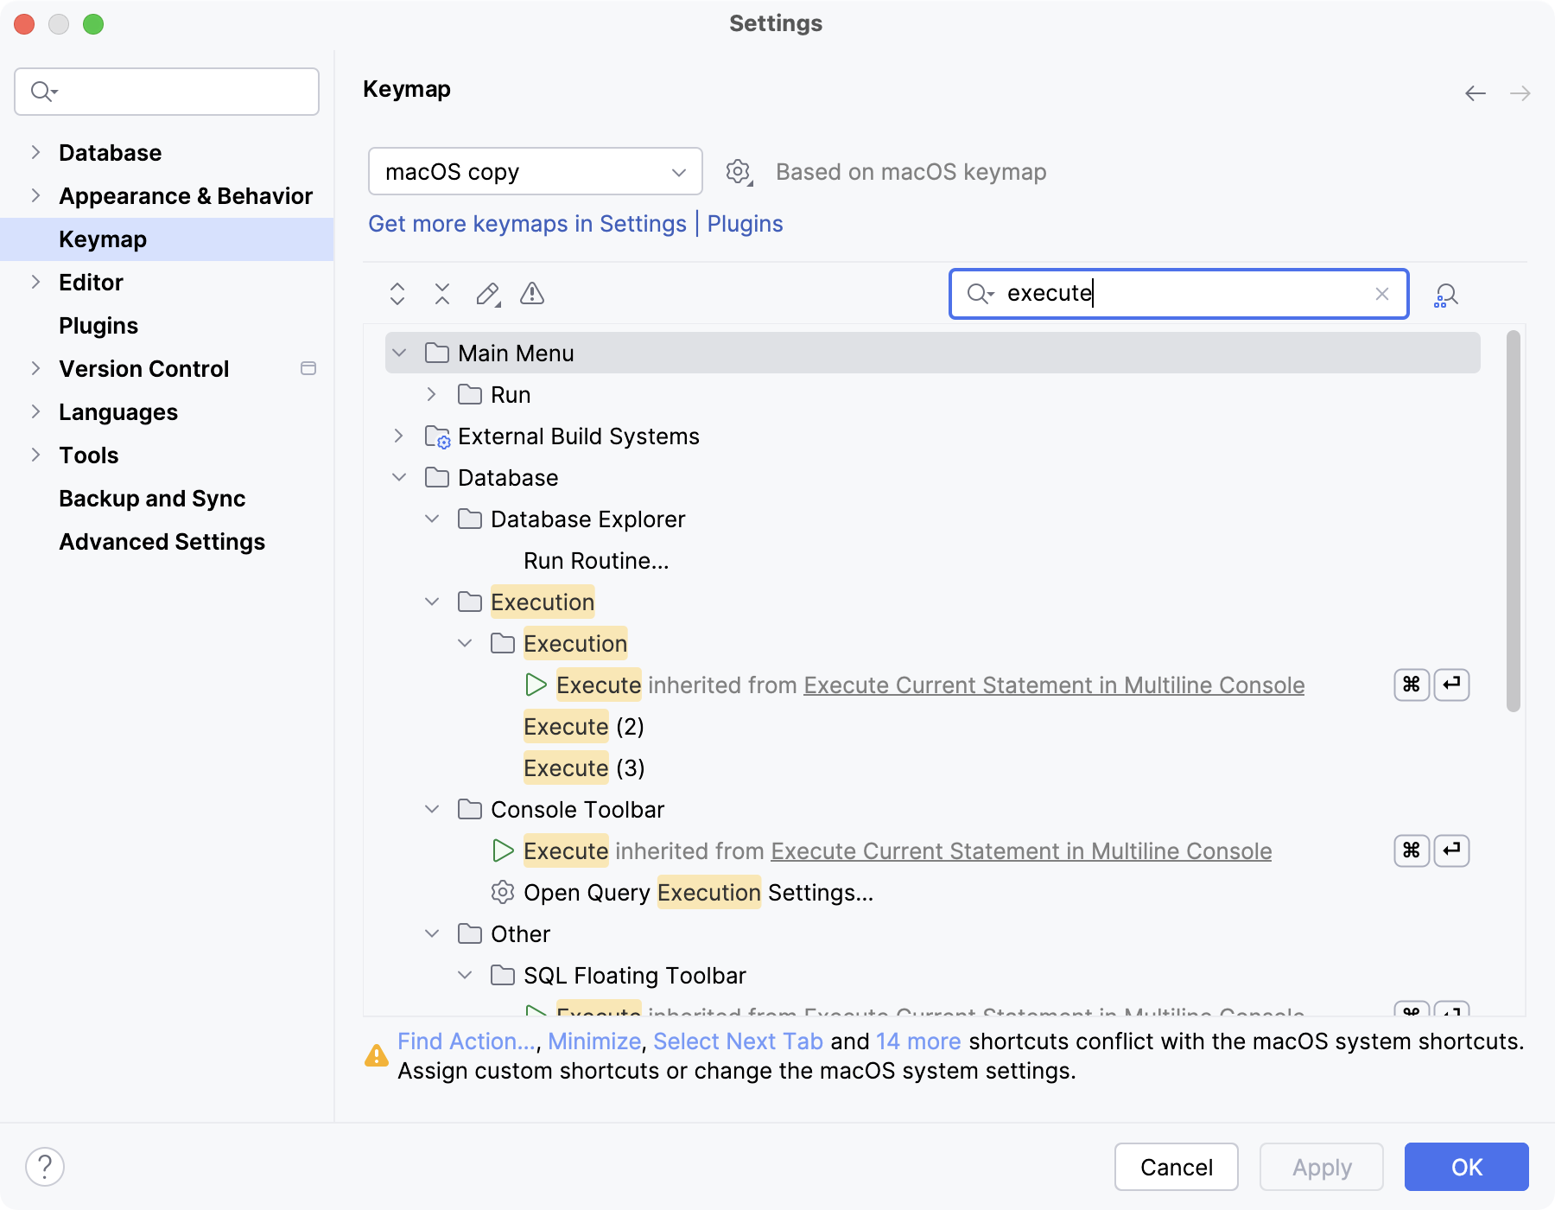Click the ⌘ badge next to Execute
The image size is (1555, 1210).
(x=1411, y=685)
